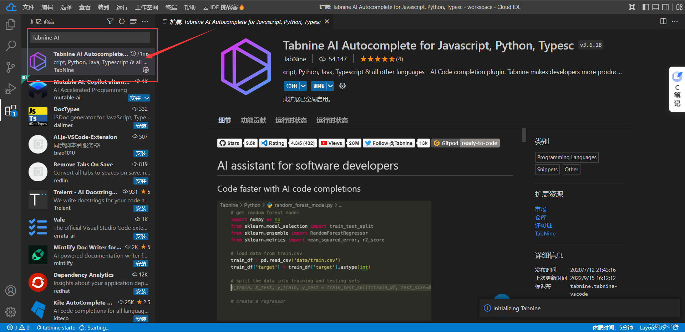The image size is (685, 332).
Task: Open the TabNine resource link
Action: 545,234
